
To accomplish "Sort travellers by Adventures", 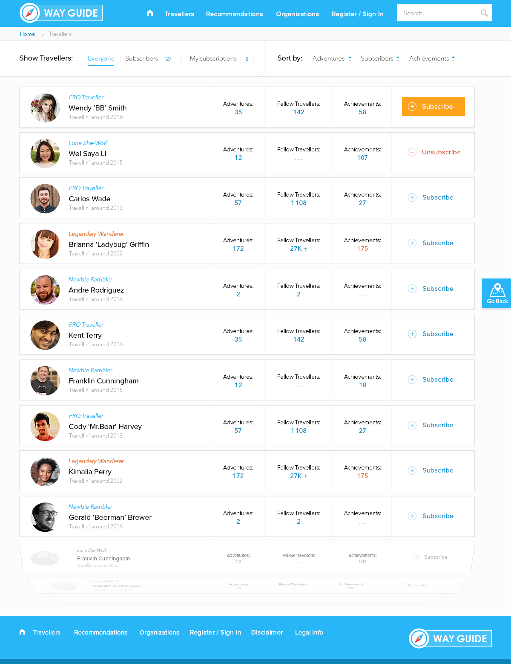I will [x=332, y=58].
